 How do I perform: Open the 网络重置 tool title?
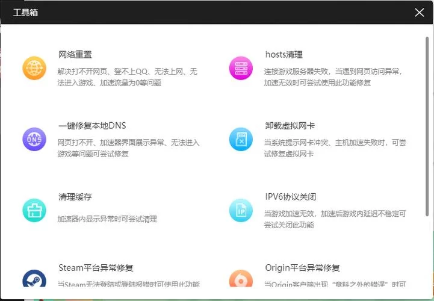point(75,55)
